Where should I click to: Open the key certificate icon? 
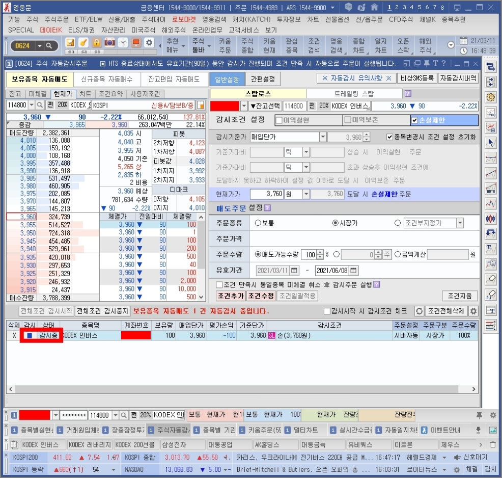(x=83, y=43)
